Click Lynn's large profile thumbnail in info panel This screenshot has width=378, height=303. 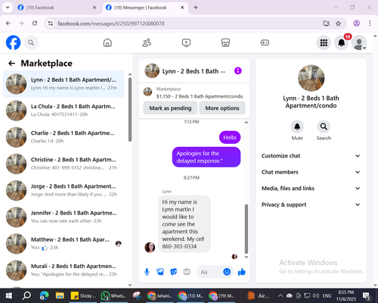pyautogui.click(x=311, y=78)
